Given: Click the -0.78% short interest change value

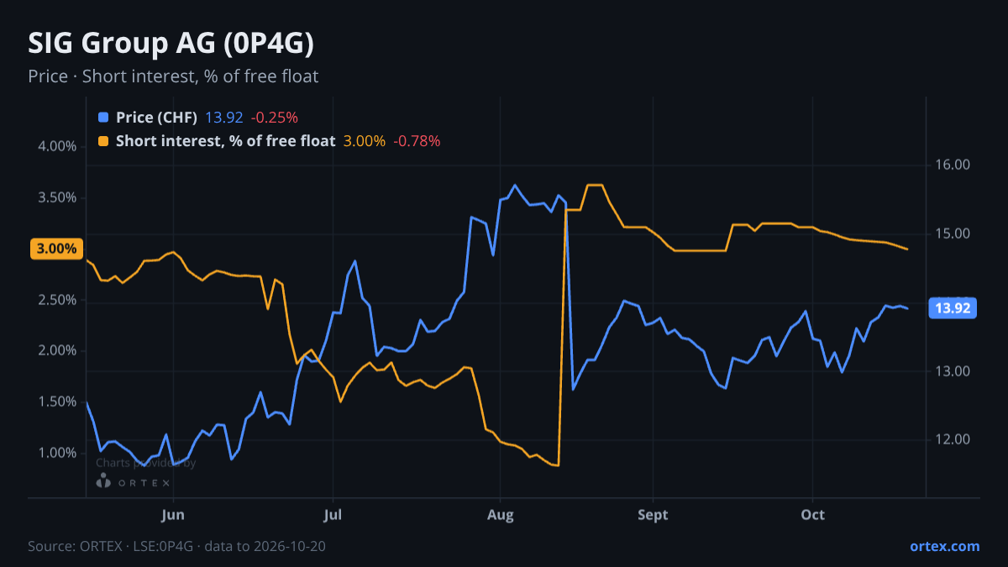Looking at the screenshot, I should (x=417, y=141).
